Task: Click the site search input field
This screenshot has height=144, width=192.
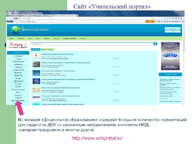Action: click(x=92, y=44)
